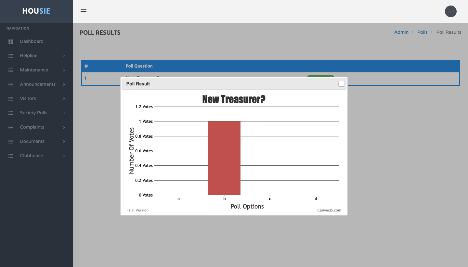Click the Society Polls list icon
This screenshot has height=267, width=468.
(11, 113)
